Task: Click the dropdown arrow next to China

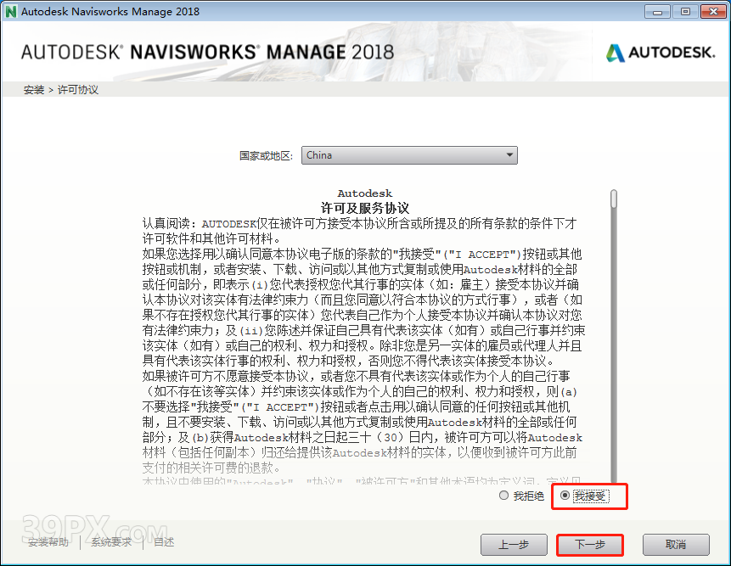Action: pyautogui.click(x=509, y=155)
